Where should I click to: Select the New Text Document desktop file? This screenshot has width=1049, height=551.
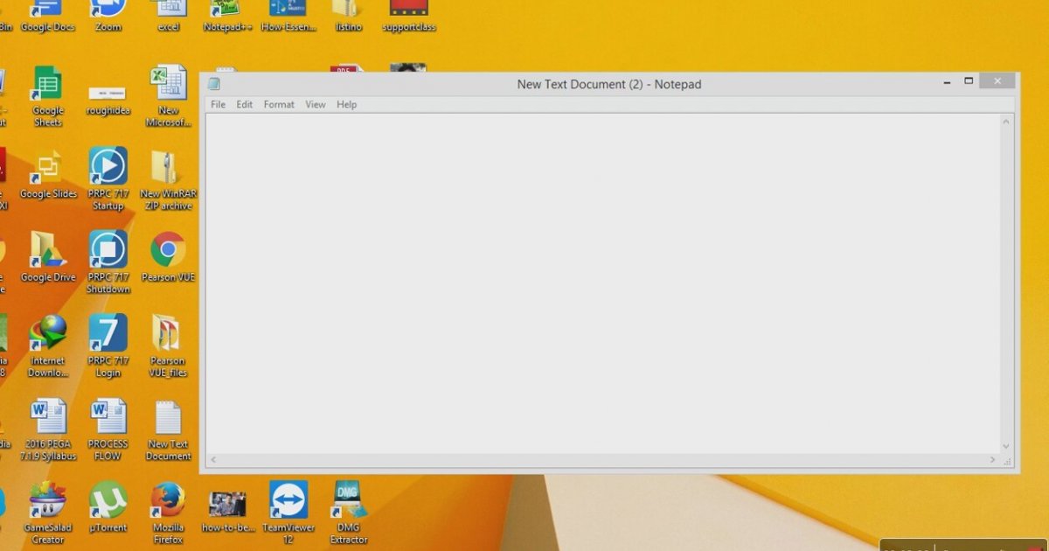(168, 429)
